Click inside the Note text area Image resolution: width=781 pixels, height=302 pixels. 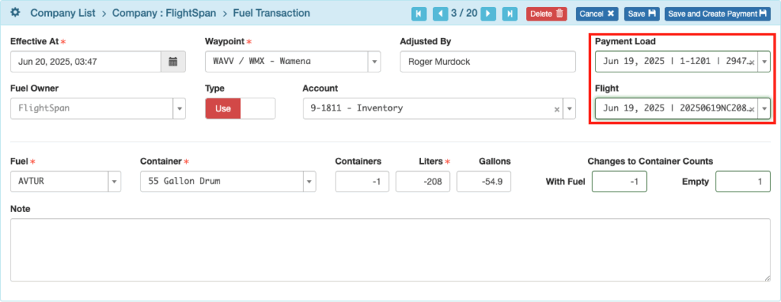tap(390, 249)
